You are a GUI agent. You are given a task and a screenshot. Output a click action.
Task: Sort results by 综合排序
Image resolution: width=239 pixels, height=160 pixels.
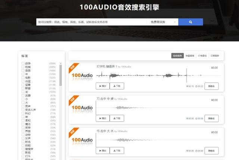pos(177,56)
